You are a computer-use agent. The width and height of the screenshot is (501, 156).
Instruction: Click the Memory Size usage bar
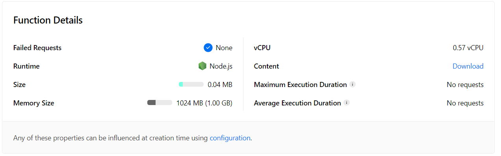(160, 103)
